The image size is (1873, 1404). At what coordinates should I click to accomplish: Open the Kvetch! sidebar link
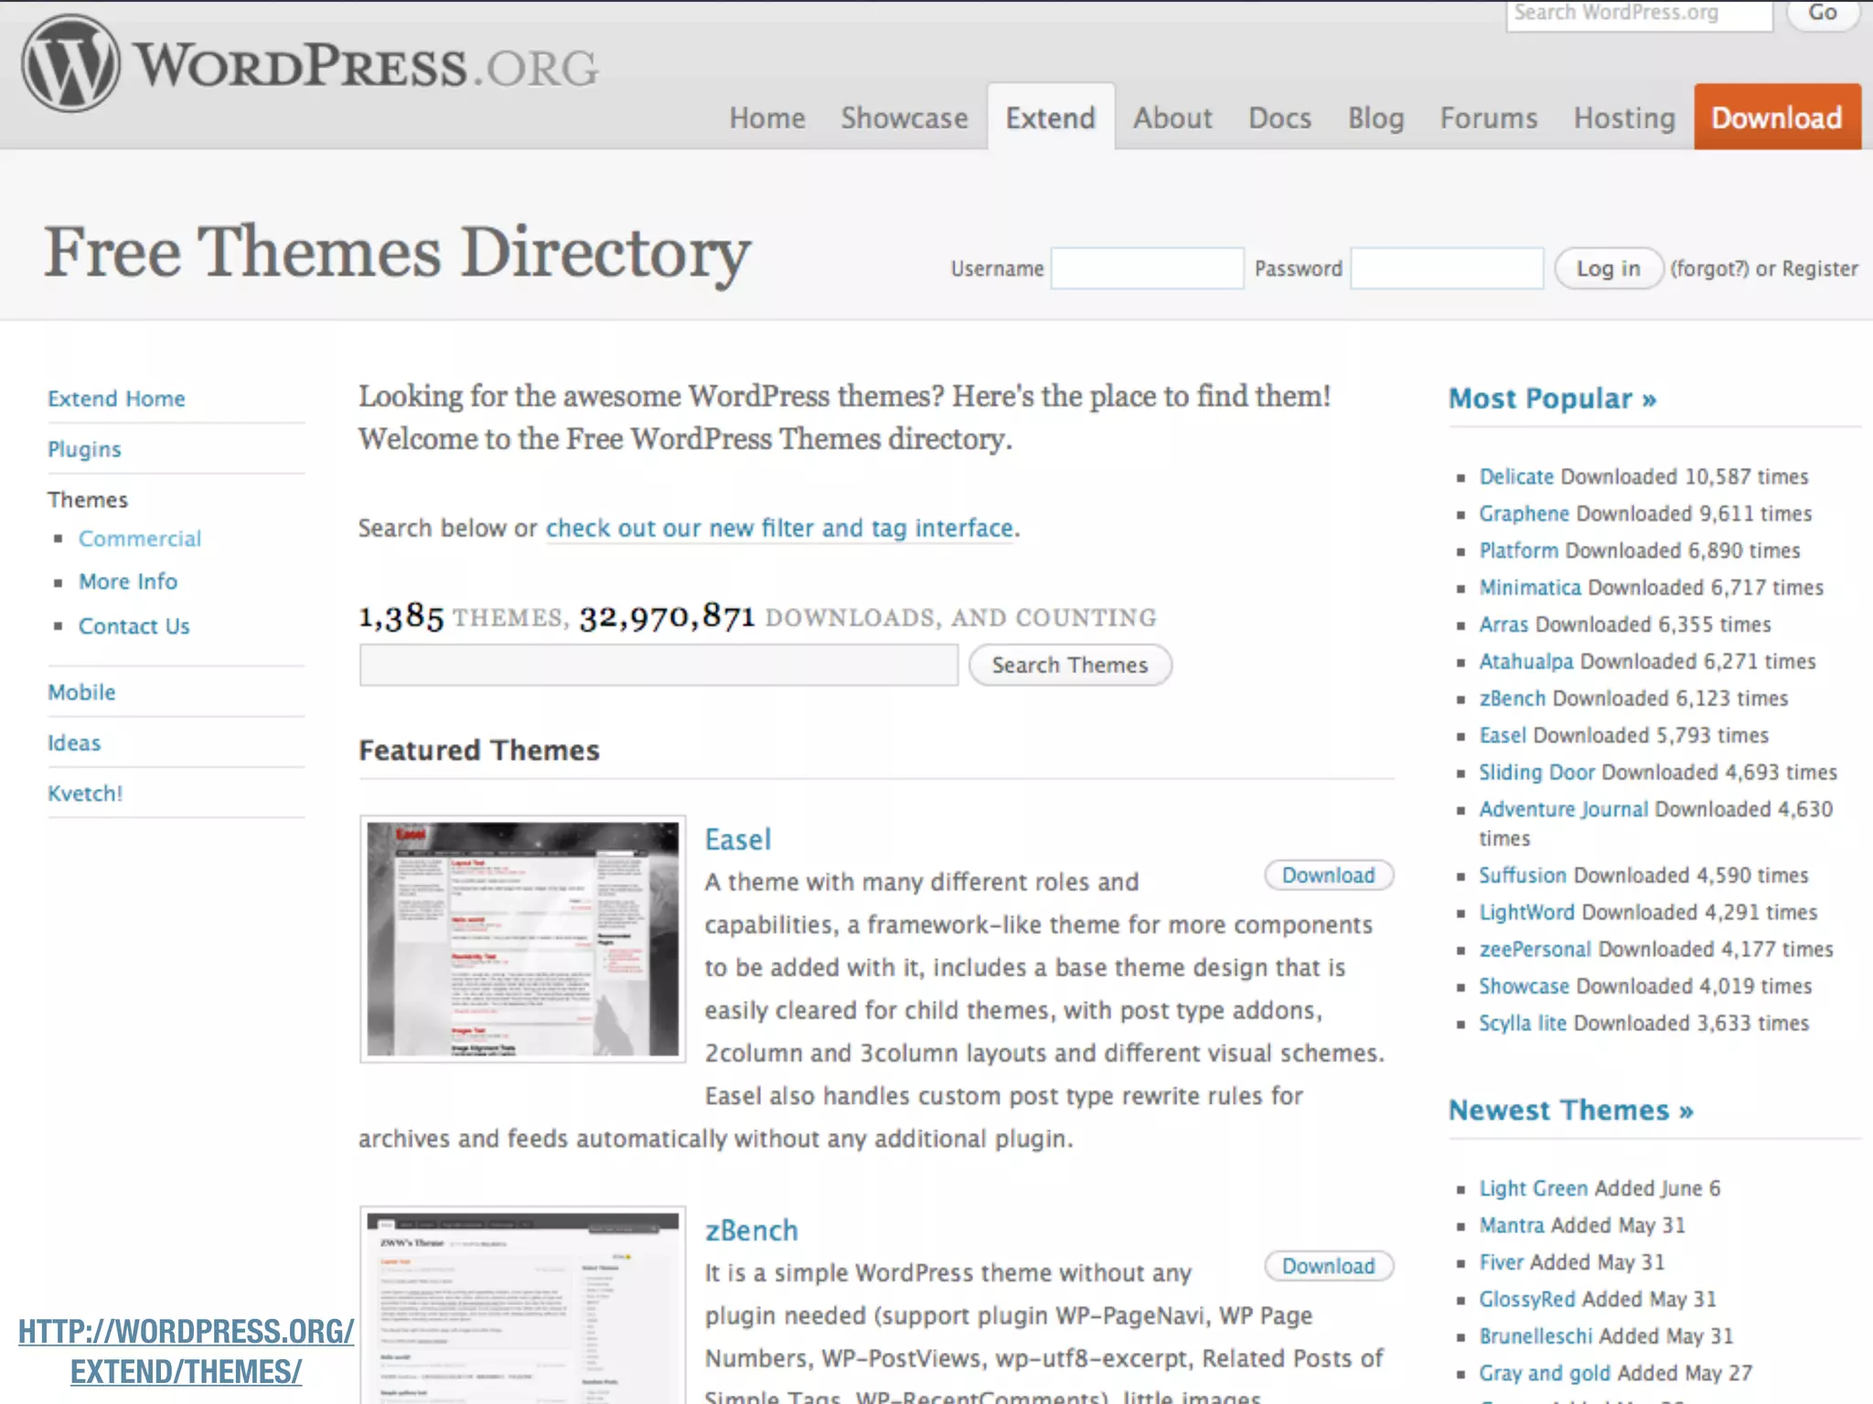85,793
